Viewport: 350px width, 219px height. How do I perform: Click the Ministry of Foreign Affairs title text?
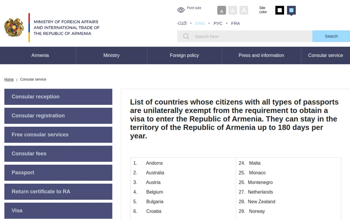pyautogui.click(x=67, y=27)
